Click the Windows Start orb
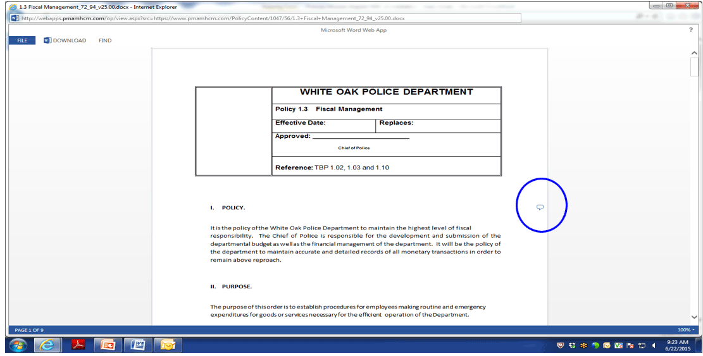Image resolution: width=703 pixels, height=356 pixels. 17,345
